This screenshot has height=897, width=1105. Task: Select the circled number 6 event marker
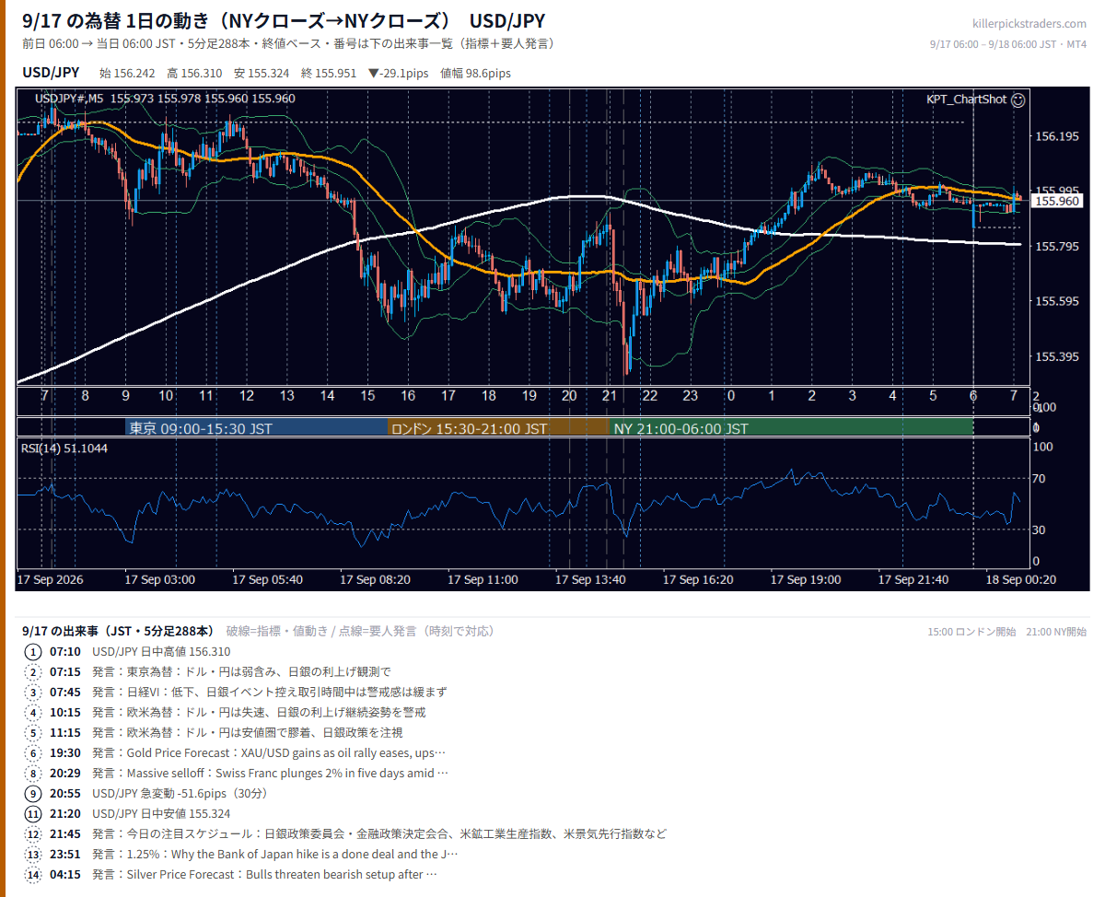pos(34,752)
